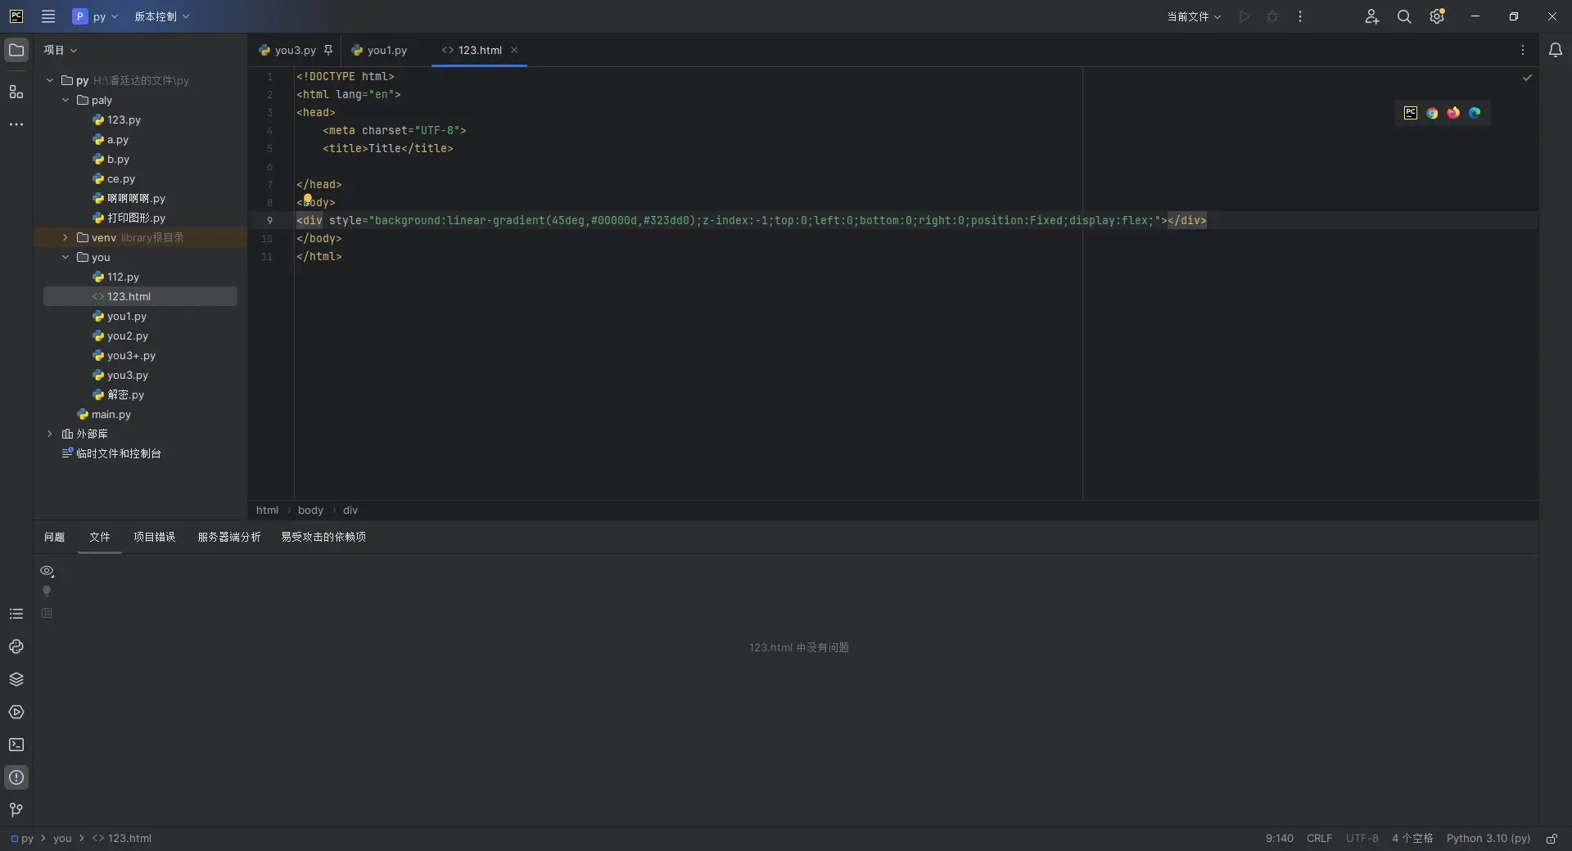Open the Python Console tool window
Viewport: 1572px width, 851px height.
(16, 646)
